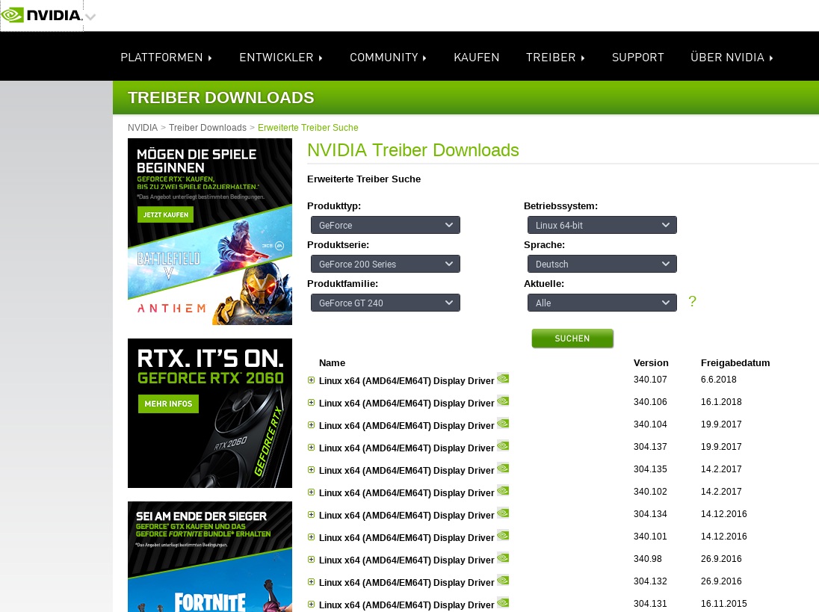Screen dimensions: 819x612
Task: Expand driver row version 340.107
Action: [x=312, y=380]
